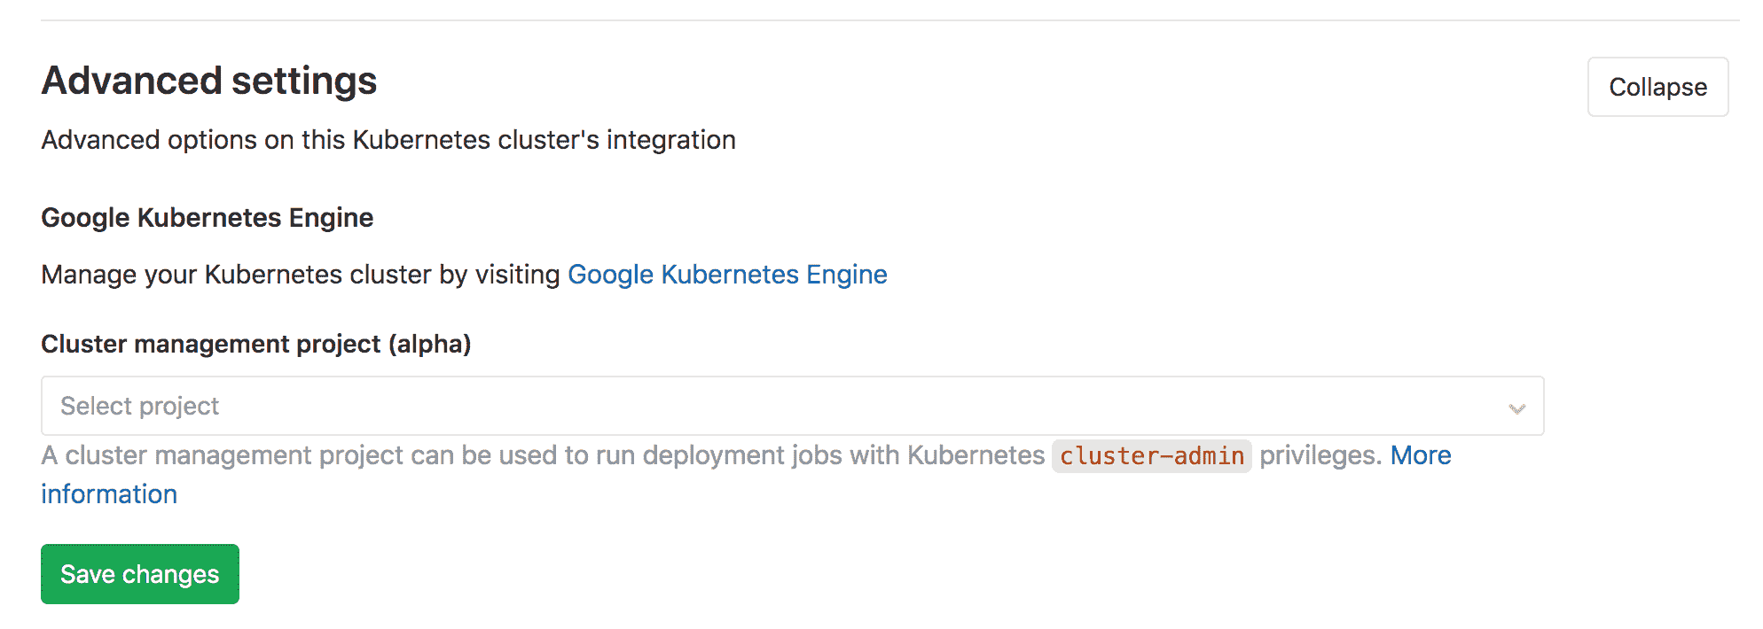Collapse the settings panel via Collapse button
This screenshot has width=1763, height=629.
(x=1657, y=86)
